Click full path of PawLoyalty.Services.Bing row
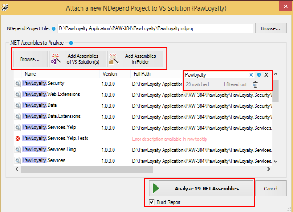Image resolution: width=293 pixels, height=212 pixels. (x=202, y=150)
